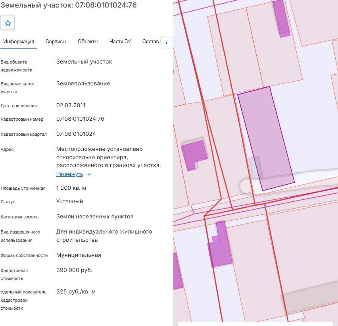338x326 pixels.
Task: Click status value Учтенный
Action: (70, 201)
